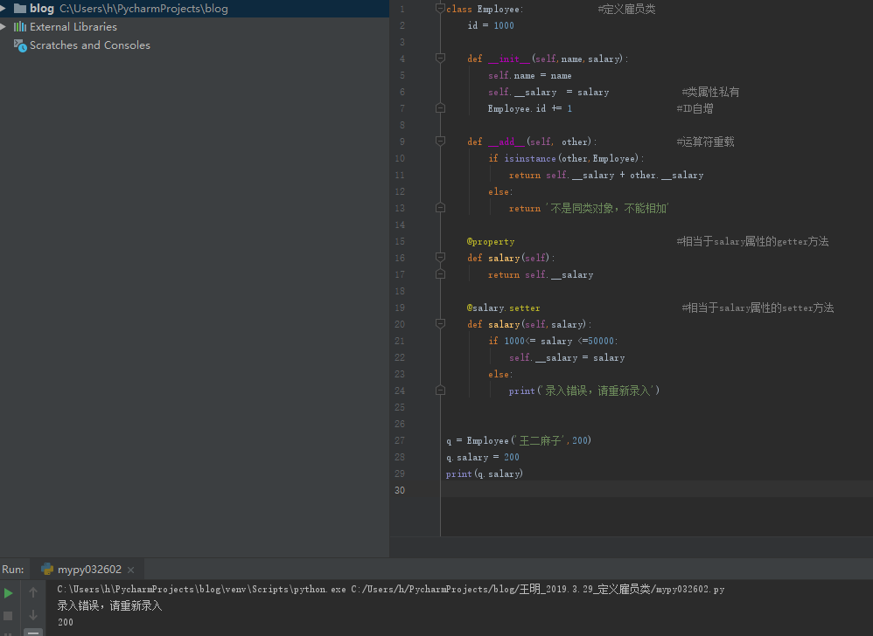This screenshot has height=636, width=873.
Task: Click fold end marker on line 13
Action: 440,208
